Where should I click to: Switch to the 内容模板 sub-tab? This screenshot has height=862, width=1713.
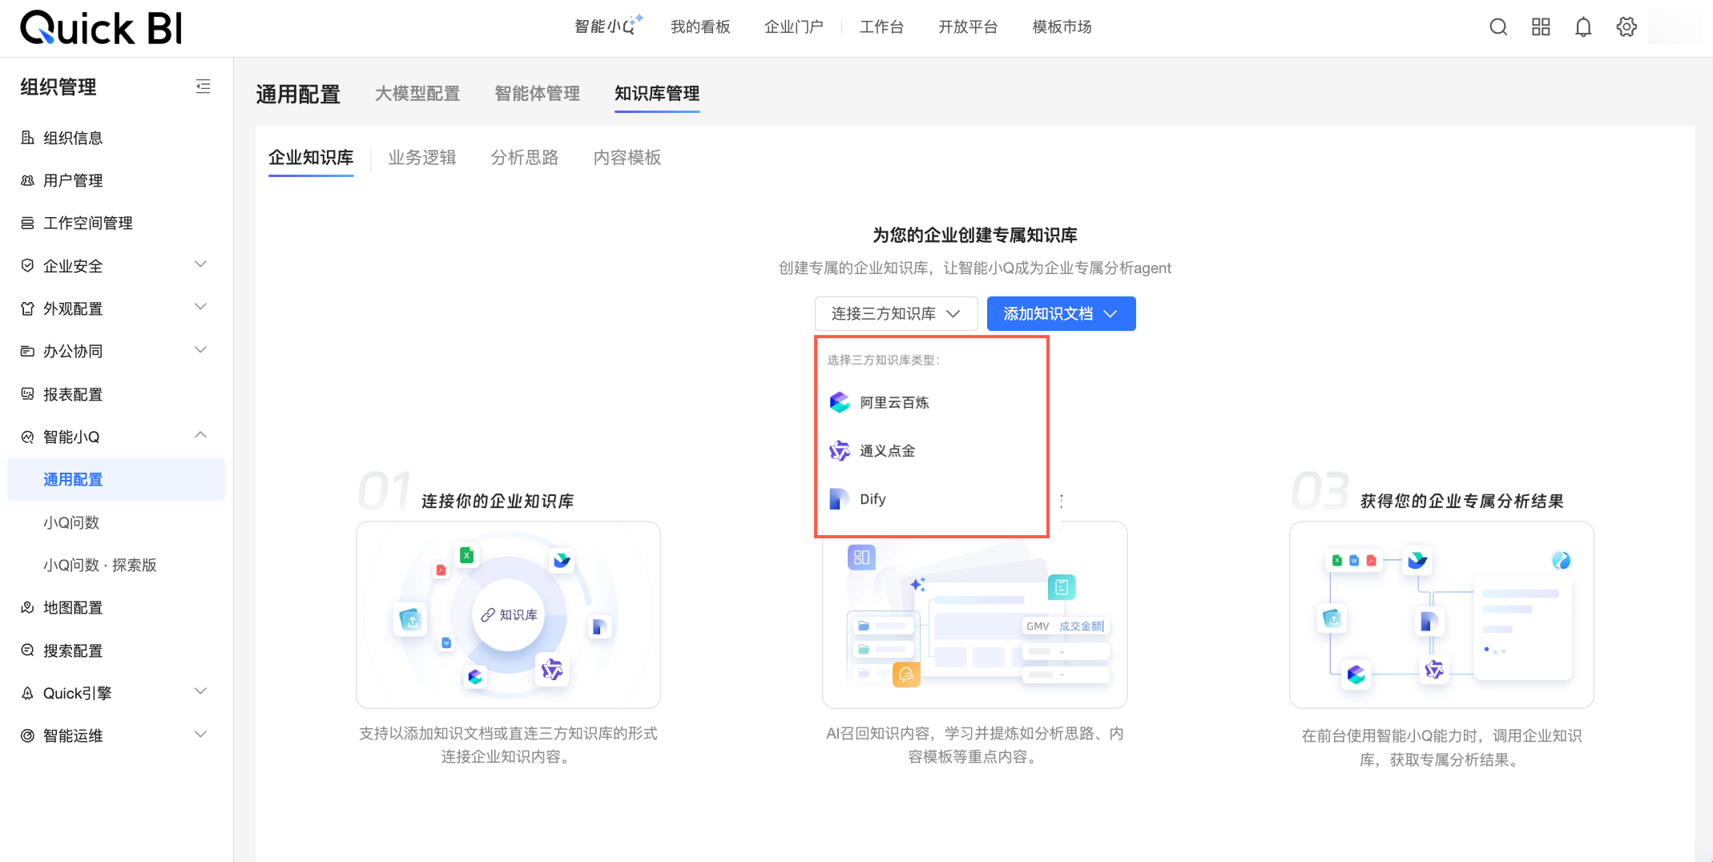[x=627, y=158]
